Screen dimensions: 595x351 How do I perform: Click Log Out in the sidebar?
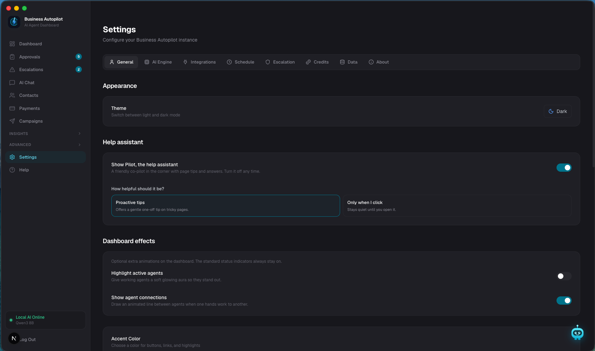[27, 339]
